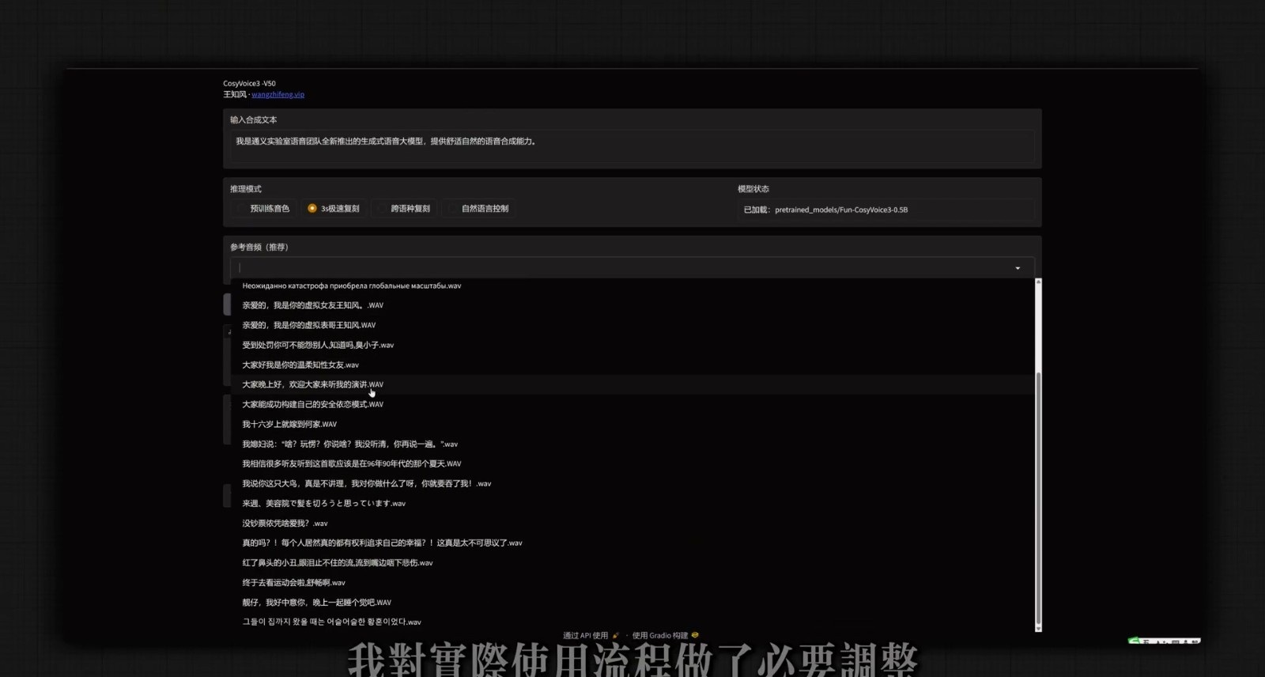Open the 使用 Gradio 构建 footer link

click(665, 635)
